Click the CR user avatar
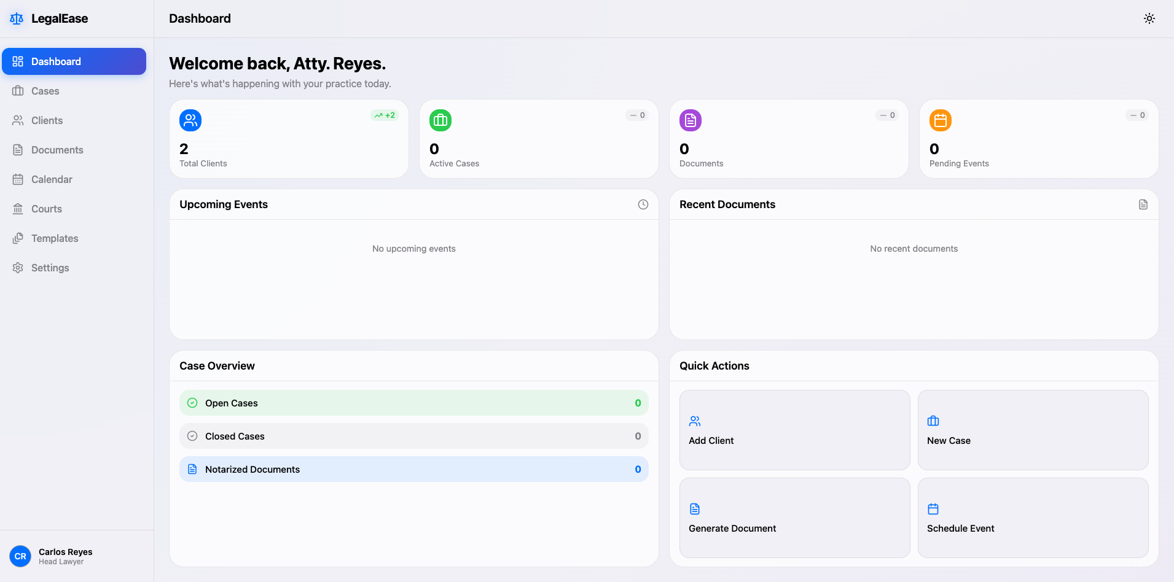 tap(20, 556)
